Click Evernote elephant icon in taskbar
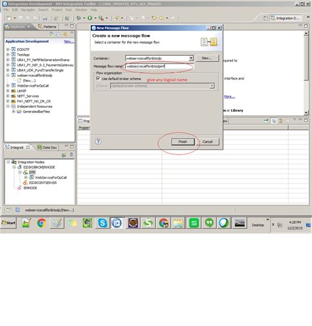This screenshot has height=326, width=312. point(87,223)
